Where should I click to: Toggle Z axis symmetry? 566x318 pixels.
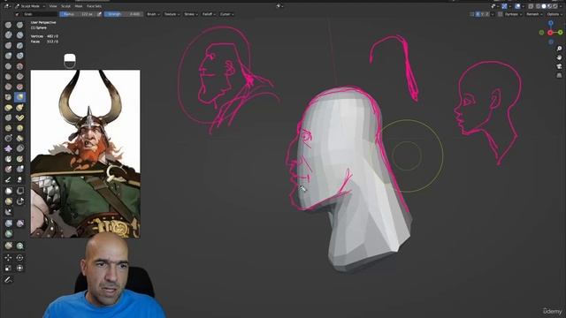click(x=487, y=14)
